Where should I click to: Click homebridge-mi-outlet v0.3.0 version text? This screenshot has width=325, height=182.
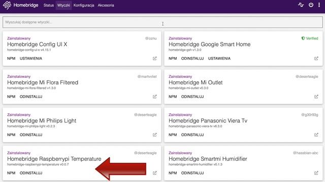pos(188,88)
